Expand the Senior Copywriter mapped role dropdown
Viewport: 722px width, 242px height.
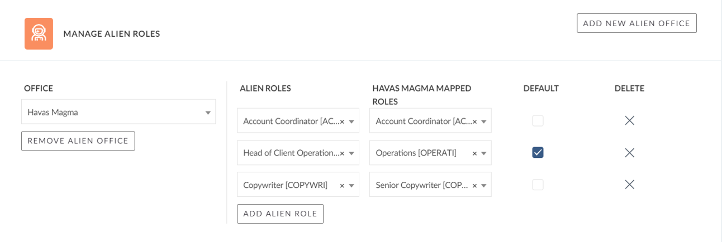pos(484,185)
